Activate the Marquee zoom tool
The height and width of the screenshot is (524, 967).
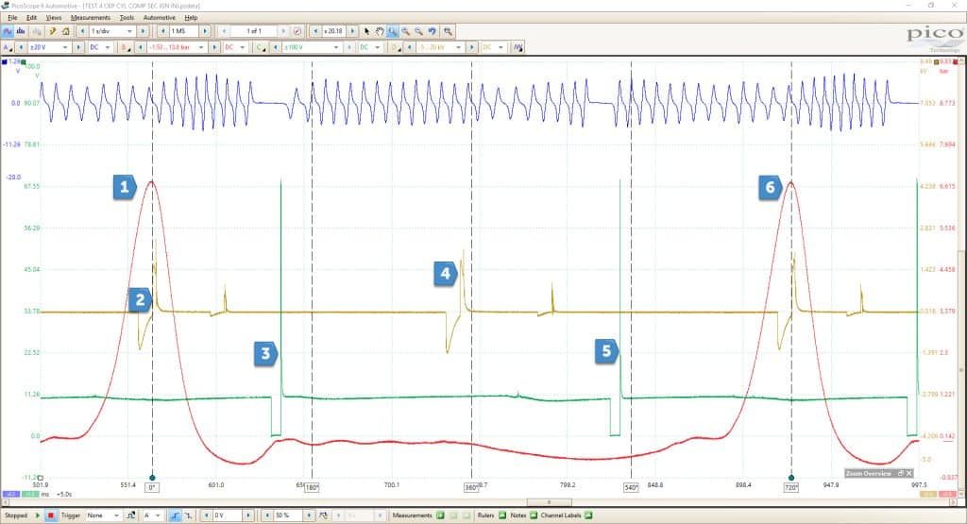tap(392, 31)
